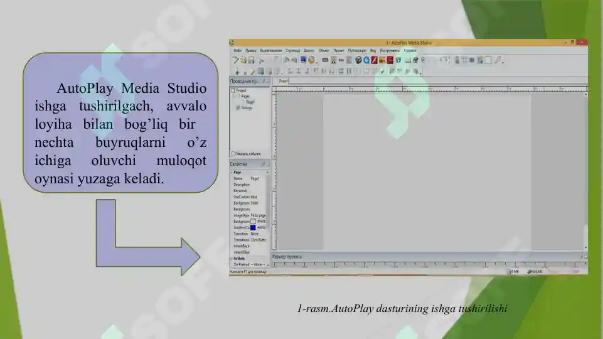
Task: Click the blue Gradient color swatch
Action: coord(253,228)
